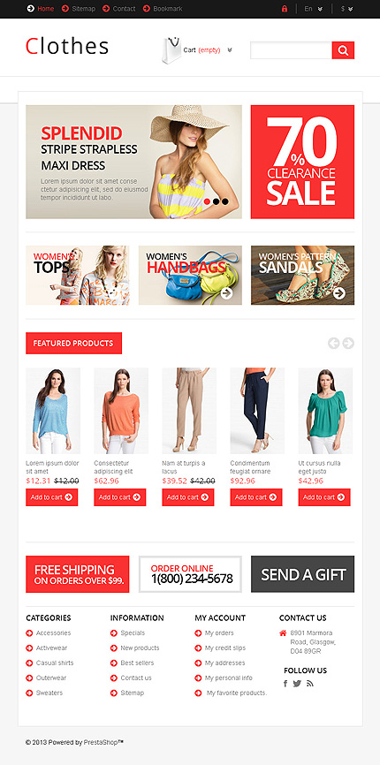The height and width of the screenshot is (765, 380).
Task: Expand the Cart (empty) dropdown arrow
Action: tap(230, 49)
